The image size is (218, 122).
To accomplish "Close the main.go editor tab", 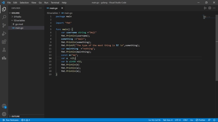I will tap(62, 8).
